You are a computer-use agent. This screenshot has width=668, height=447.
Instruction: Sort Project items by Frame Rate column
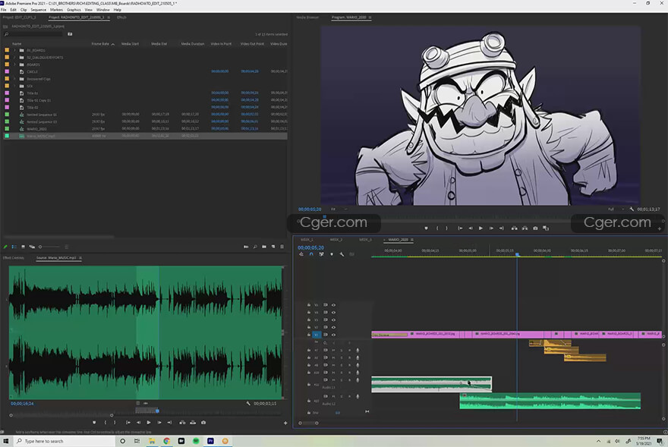[100, 44]
